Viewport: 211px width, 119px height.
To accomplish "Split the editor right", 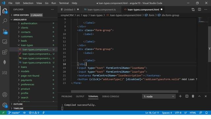I will 199,10.
